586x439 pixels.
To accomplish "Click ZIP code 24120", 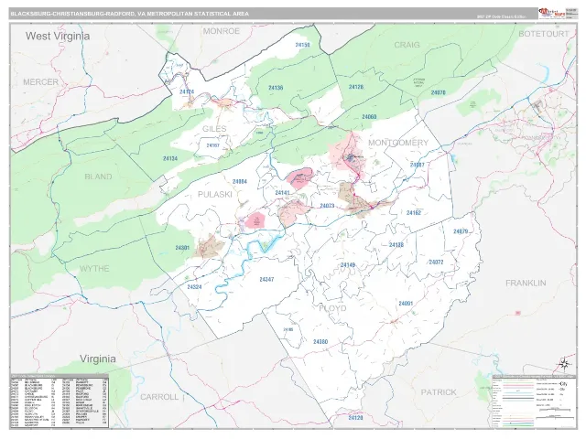I will pos(355,418).
